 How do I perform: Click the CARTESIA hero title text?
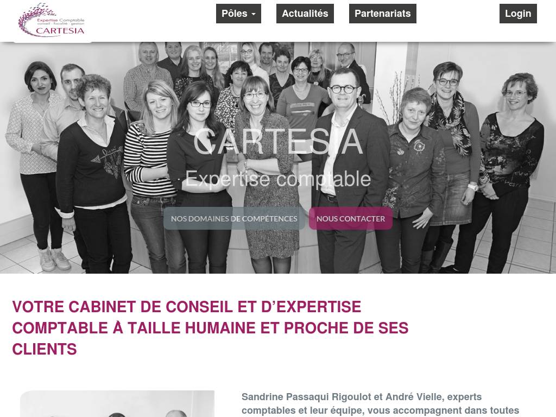[278, 142]
